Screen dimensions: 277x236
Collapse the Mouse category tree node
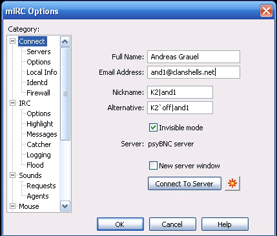13,206
